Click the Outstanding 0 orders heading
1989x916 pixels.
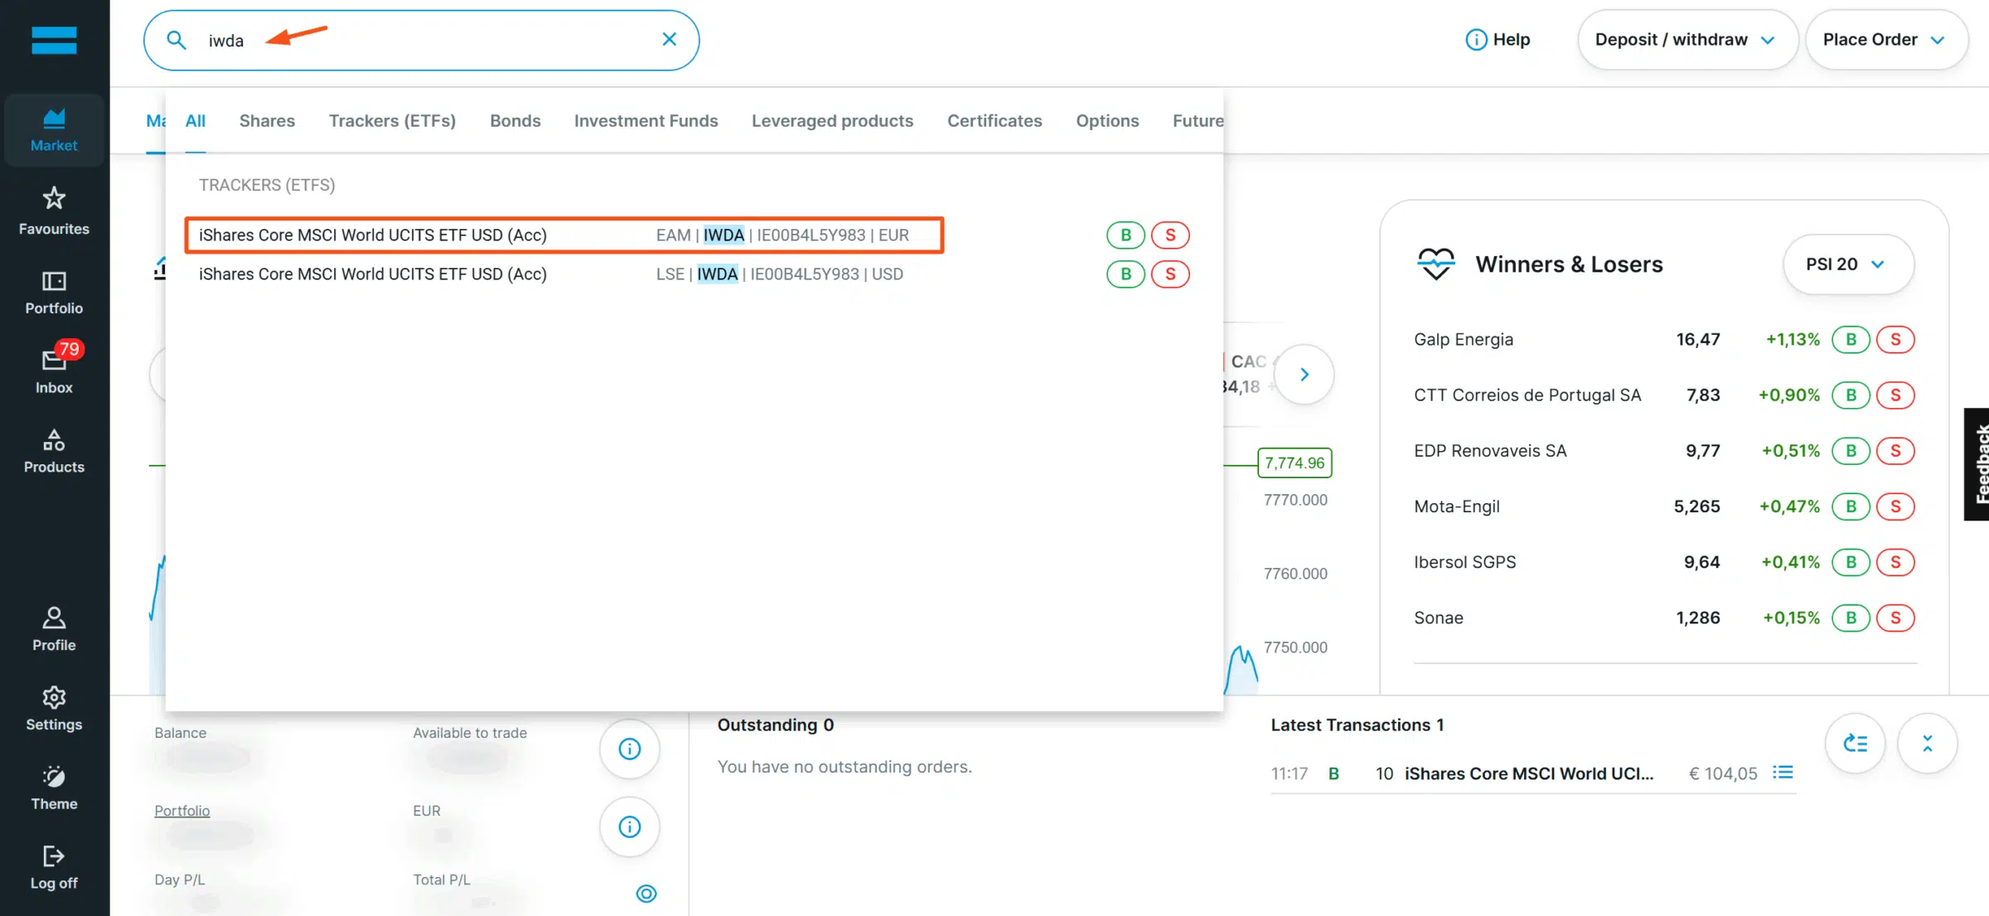776,725
